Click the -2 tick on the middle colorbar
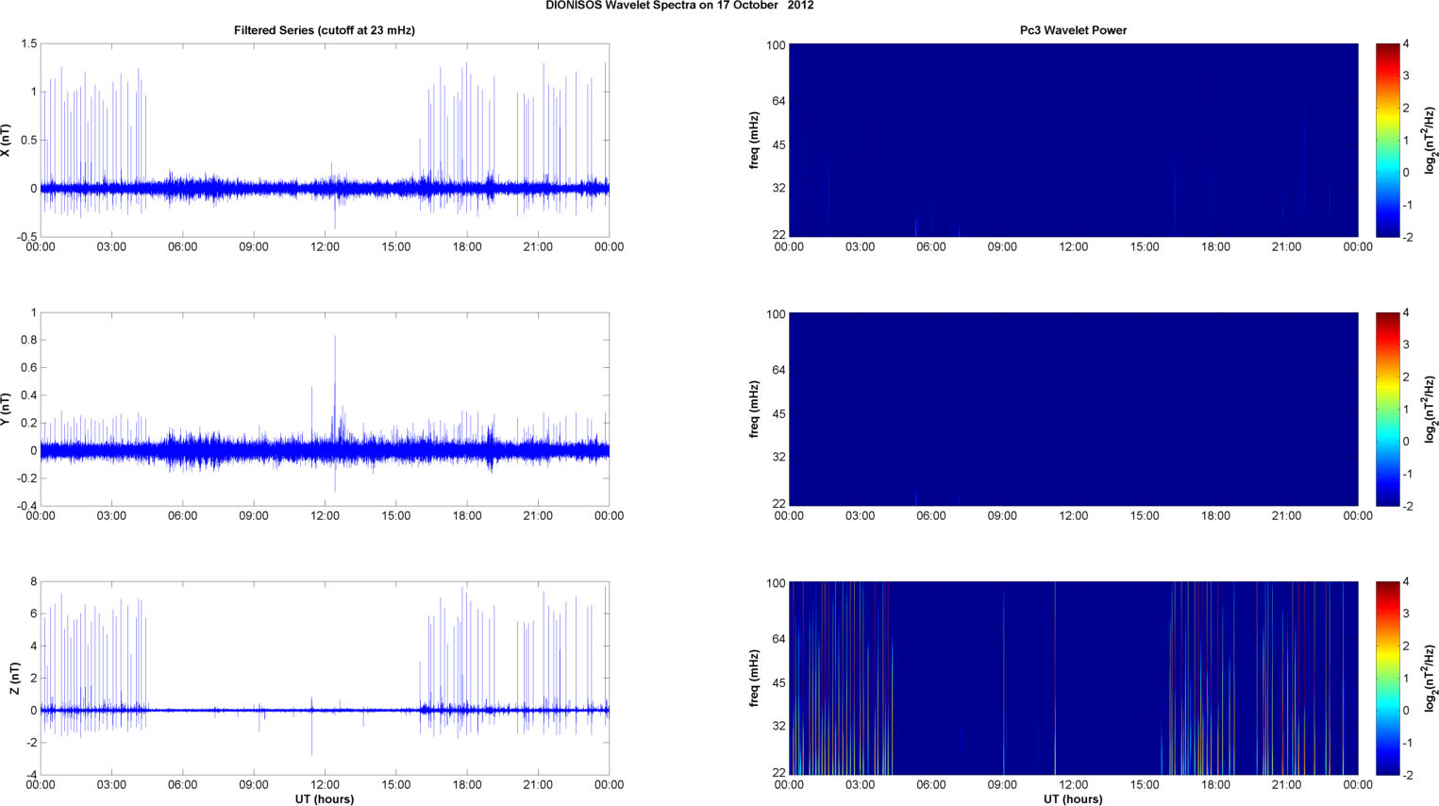1439x806 pixels. [1407, 506]
